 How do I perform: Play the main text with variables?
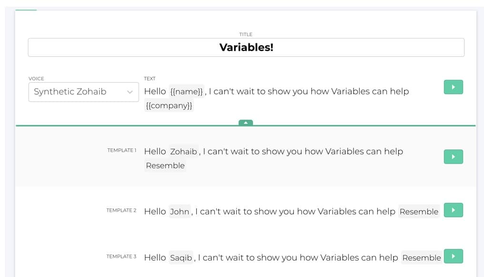tap(453, 87)
